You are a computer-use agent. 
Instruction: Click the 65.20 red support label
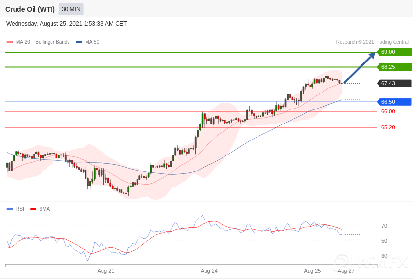pos(388,127)
